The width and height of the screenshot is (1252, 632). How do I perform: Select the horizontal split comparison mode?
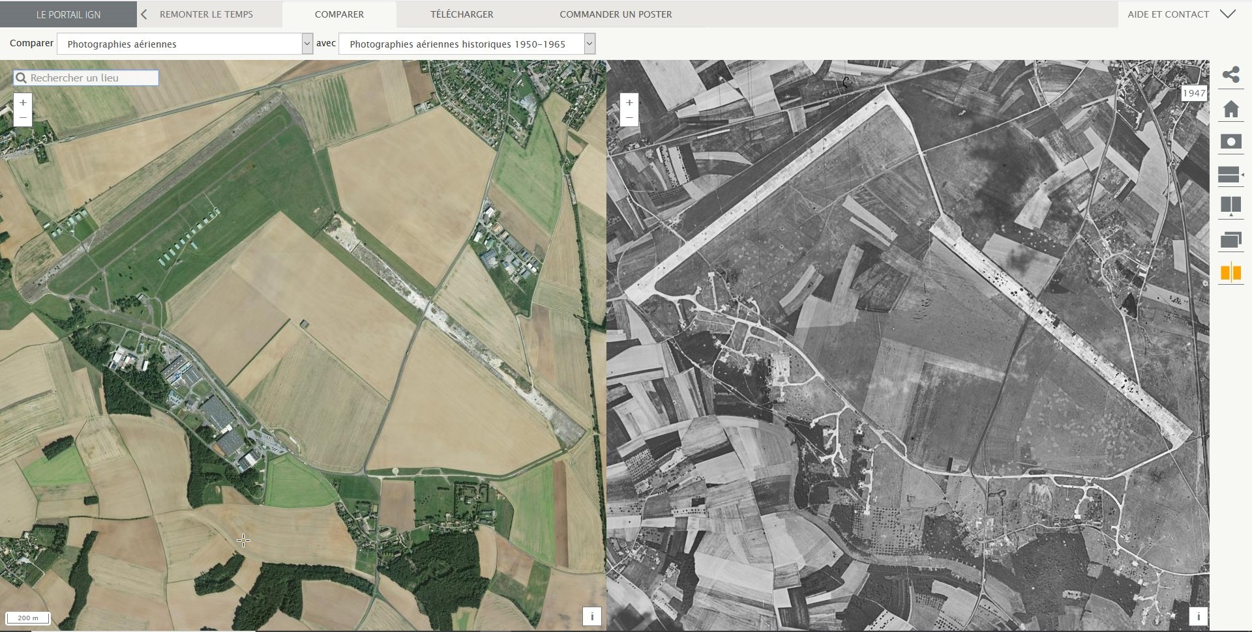coord(1230,175)
